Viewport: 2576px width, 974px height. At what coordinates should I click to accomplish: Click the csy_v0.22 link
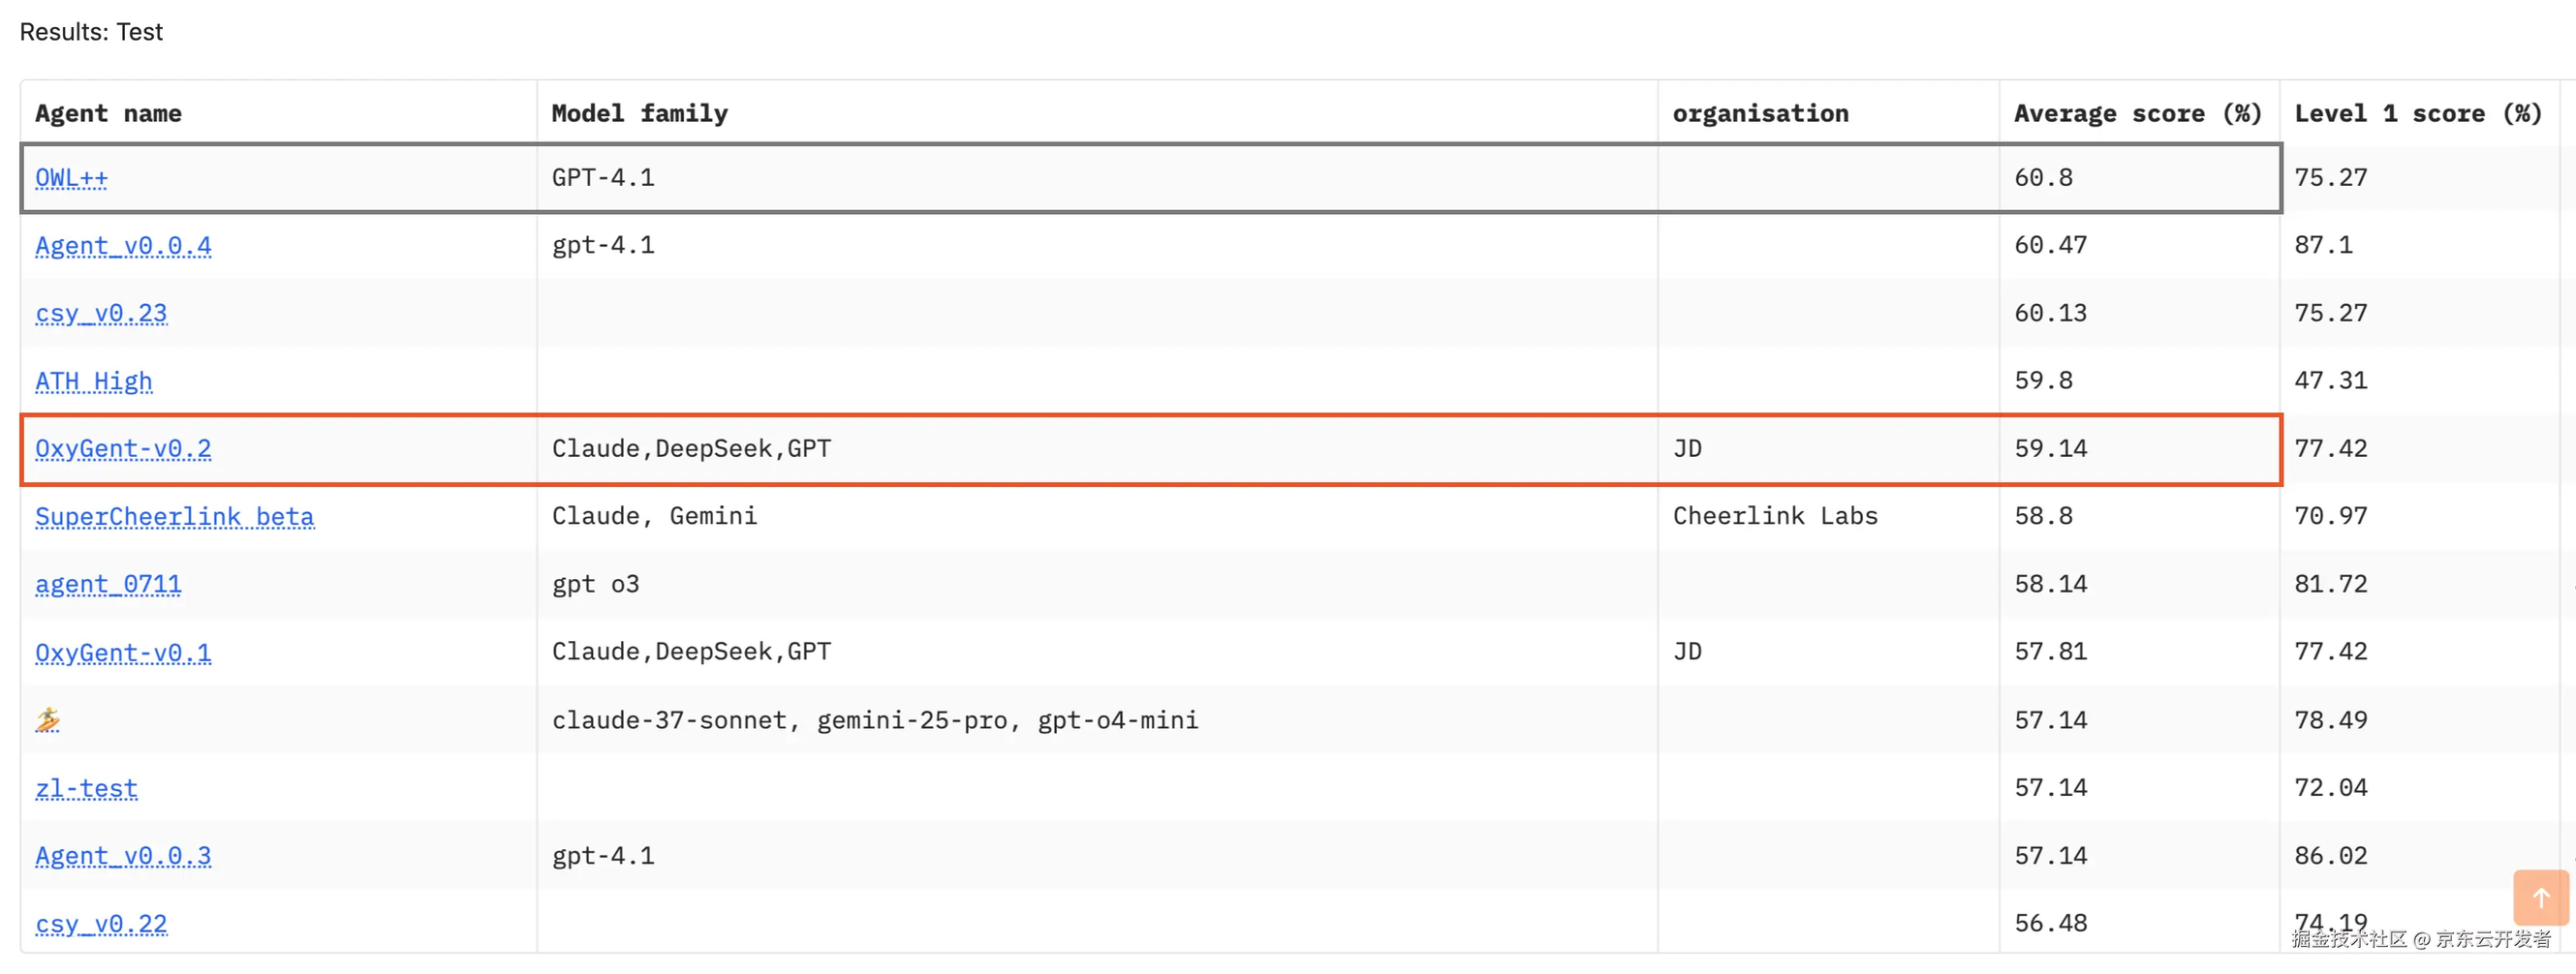(101, 924)
